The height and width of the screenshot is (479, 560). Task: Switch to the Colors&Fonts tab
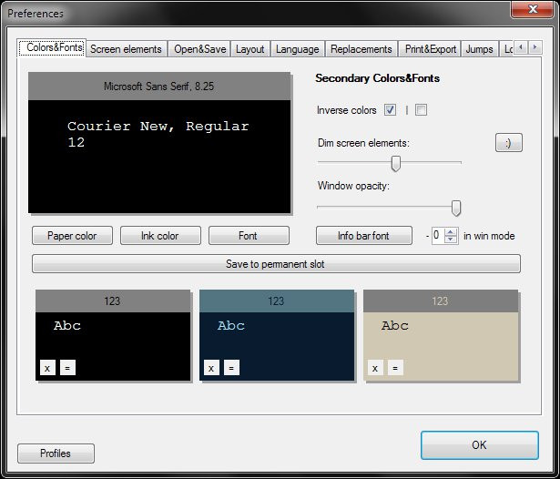click(52, 47)
